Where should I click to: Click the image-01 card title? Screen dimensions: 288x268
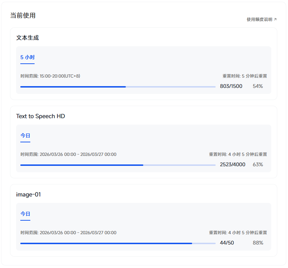coord(29,194)
